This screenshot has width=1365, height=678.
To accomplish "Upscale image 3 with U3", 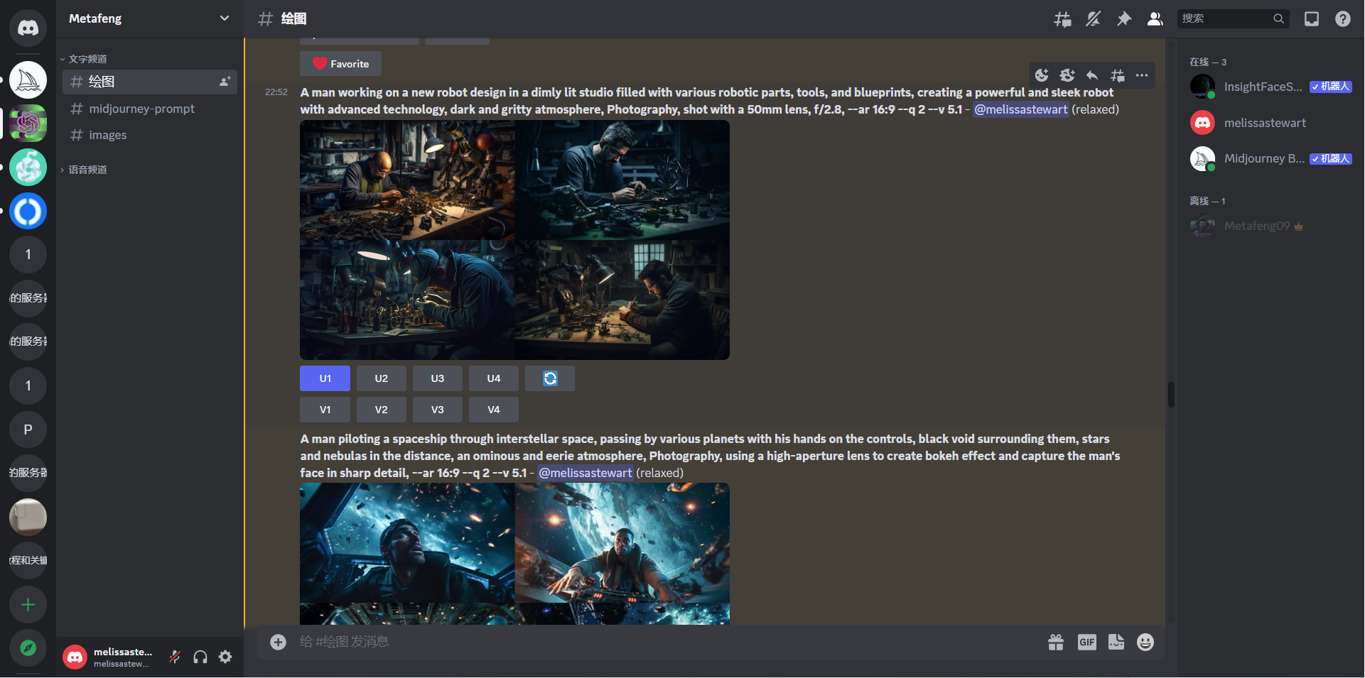I will (x=438, y=378).
